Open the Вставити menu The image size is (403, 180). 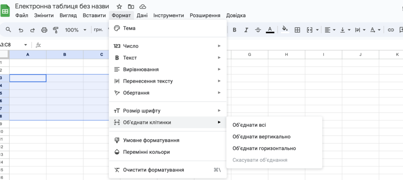coord(94,15)
